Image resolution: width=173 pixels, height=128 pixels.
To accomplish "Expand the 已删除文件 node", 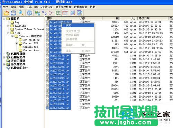I will (x=4, y=57).
